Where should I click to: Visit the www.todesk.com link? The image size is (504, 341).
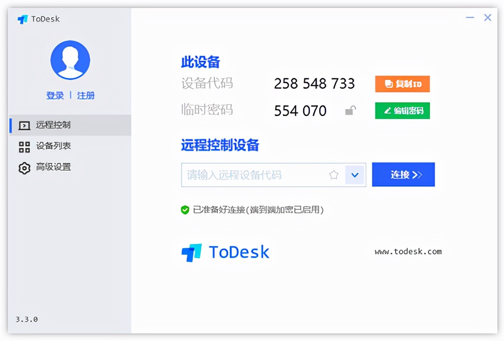point(407,251)
